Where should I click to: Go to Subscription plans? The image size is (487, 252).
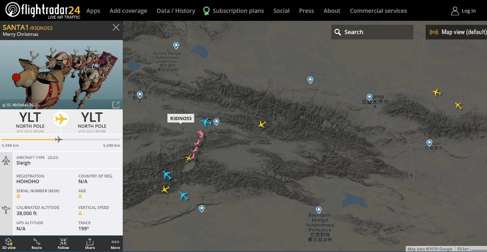[x=233, y=11]
